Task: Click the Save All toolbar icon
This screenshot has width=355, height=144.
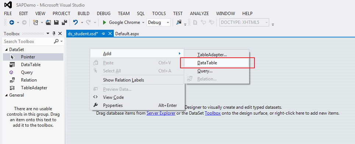Action: [65, 22]
